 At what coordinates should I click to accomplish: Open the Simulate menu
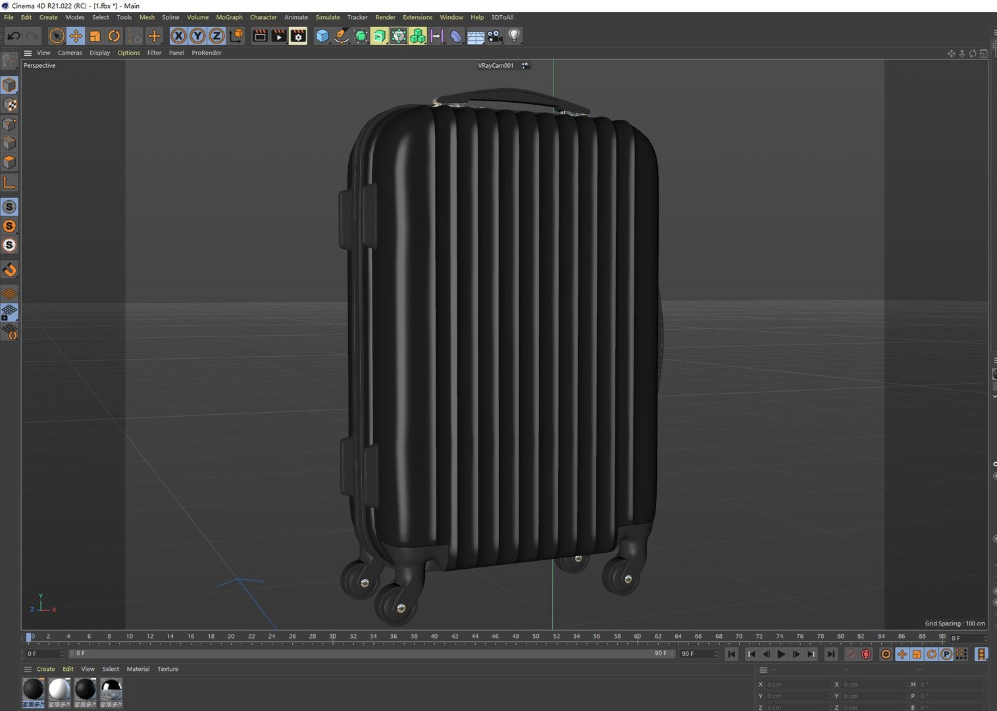[x=328, y=17]
